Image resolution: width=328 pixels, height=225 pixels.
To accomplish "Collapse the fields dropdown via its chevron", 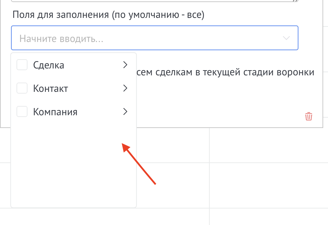I will pyautogui.click(x=286, y=38).
